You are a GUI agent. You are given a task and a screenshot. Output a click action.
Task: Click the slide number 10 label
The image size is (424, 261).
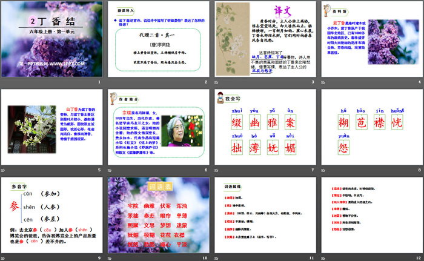pyautogui.click(x=205, y=258)
